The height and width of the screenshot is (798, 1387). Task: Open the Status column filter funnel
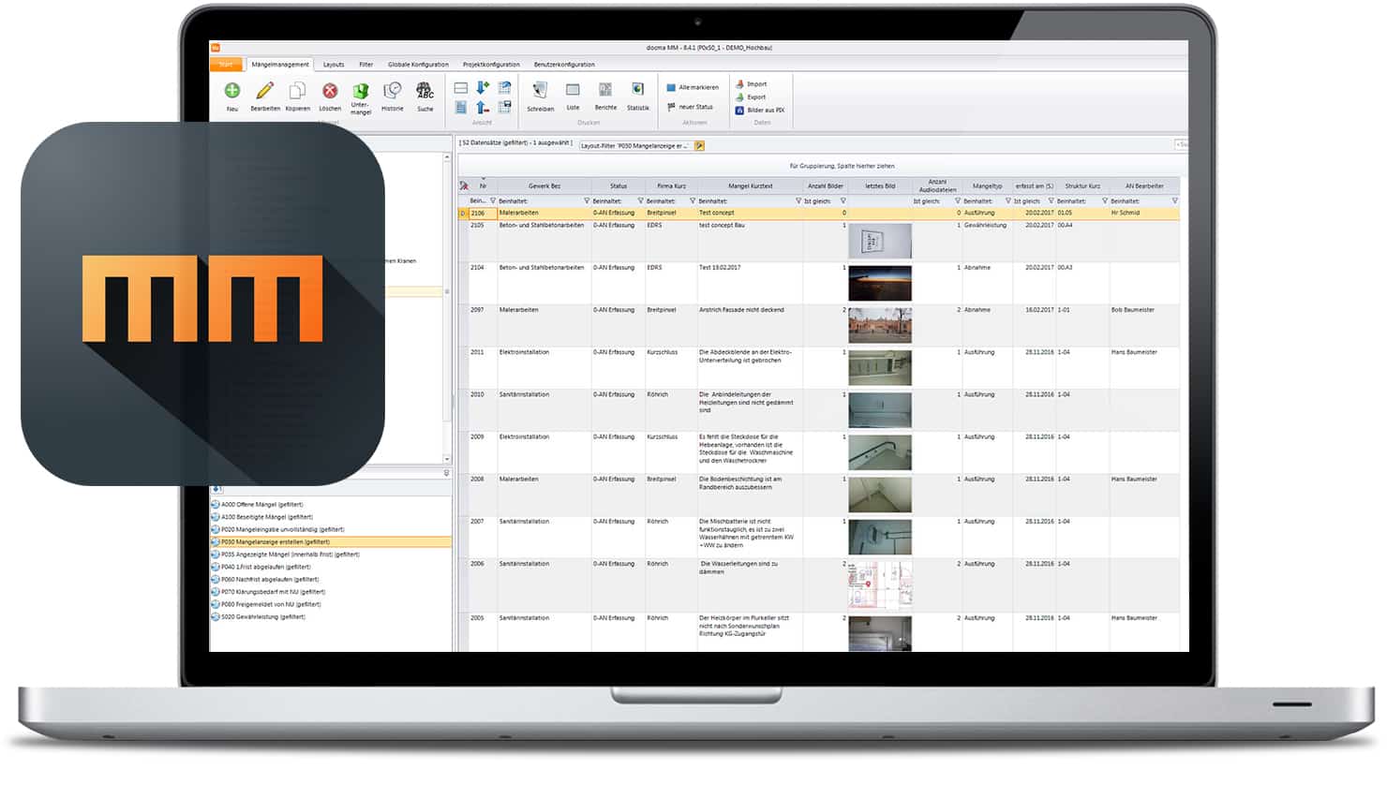click(640, 201)
